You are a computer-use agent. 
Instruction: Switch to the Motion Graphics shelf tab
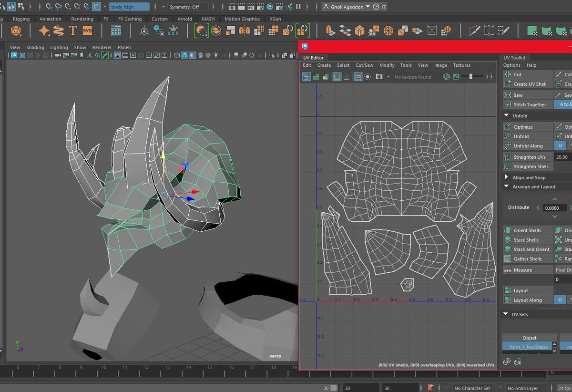pyautogui.click(x=242, y=19)
